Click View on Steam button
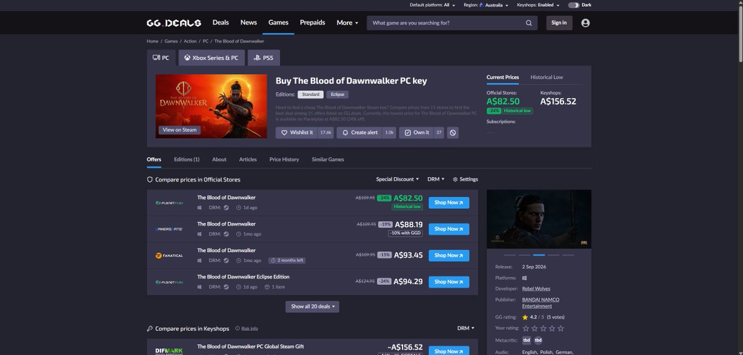This screenshot has width=743, height=355. click(180, 130)
